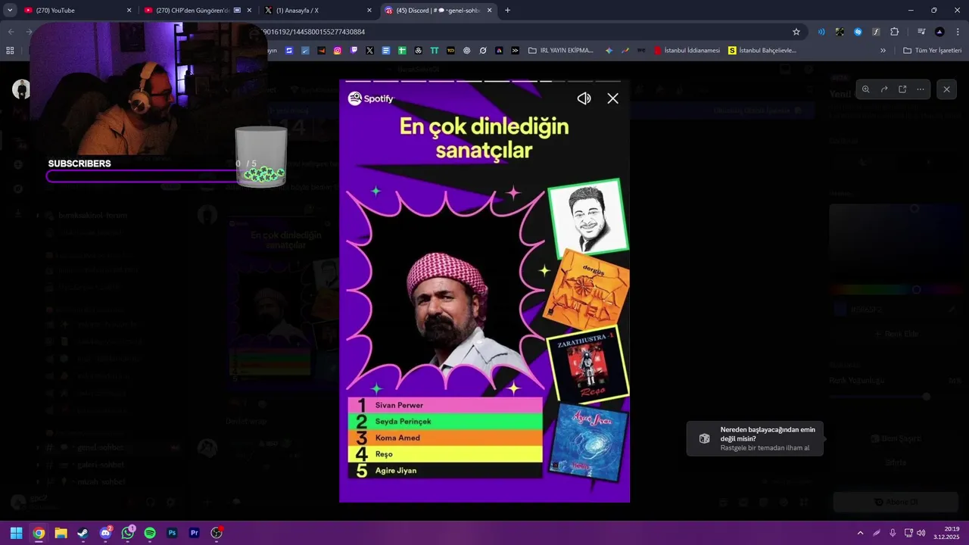Open Premiere Pro from the taskbar
This screenshot has height=545, width=969.
(x=195, y=533)
